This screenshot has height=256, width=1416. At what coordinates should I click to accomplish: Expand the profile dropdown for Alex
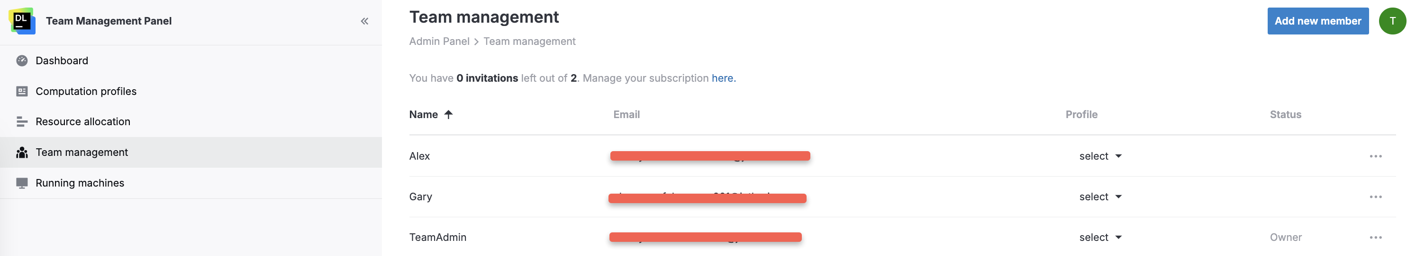pos(1100,156)
